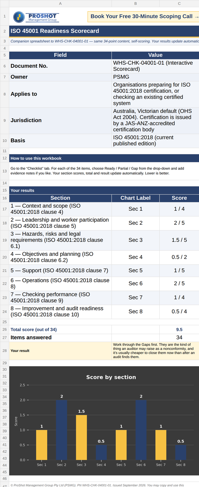The height and width of the screenshot is (487, 199).
Task: Click the Companion spreadsheet description cell
Action: point(104,41)
